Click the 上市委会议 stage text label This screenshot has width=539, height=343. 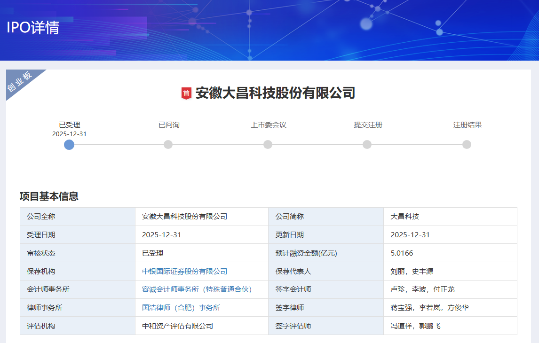[x=268, y=125]
